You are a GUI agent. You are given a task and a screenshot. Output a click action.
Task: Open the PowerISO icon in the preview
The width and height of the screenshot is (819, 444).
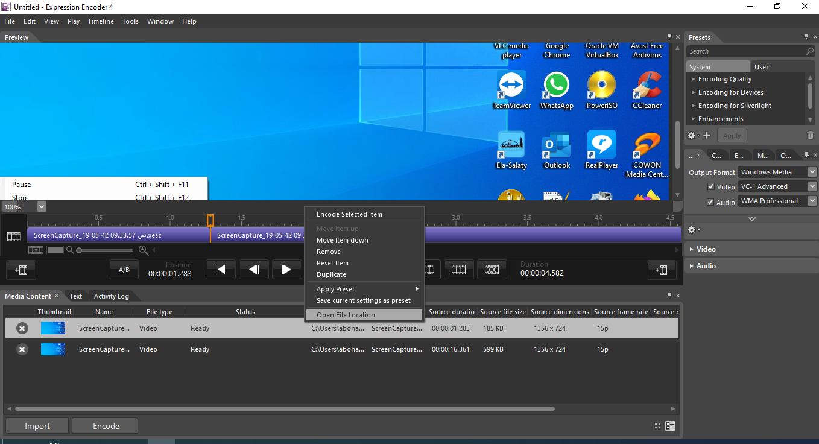(x=601, y=90)
